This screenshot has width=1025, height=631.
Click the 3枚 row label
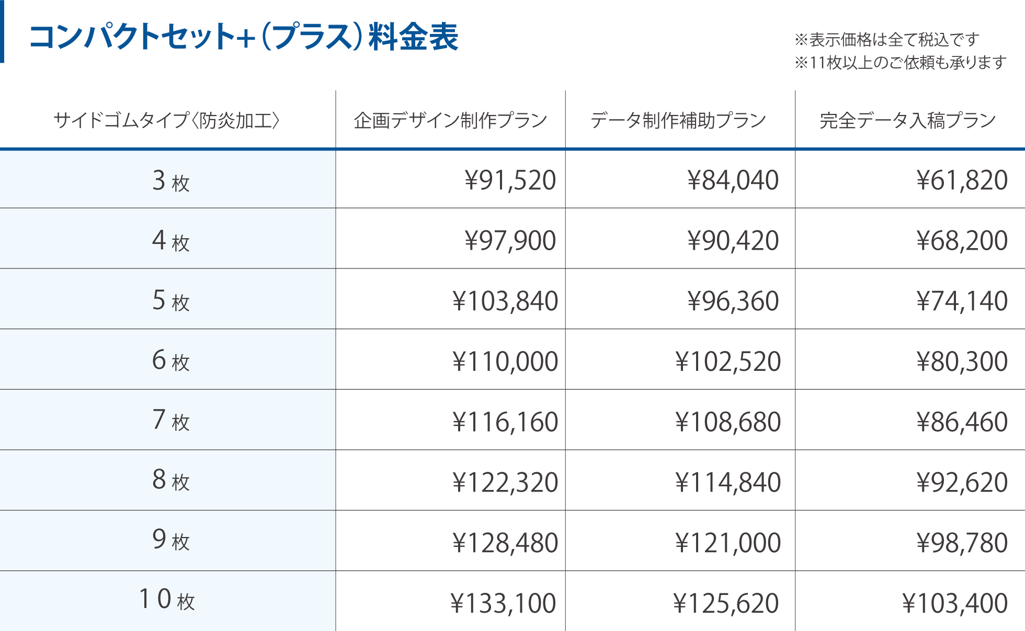[170, 181]
